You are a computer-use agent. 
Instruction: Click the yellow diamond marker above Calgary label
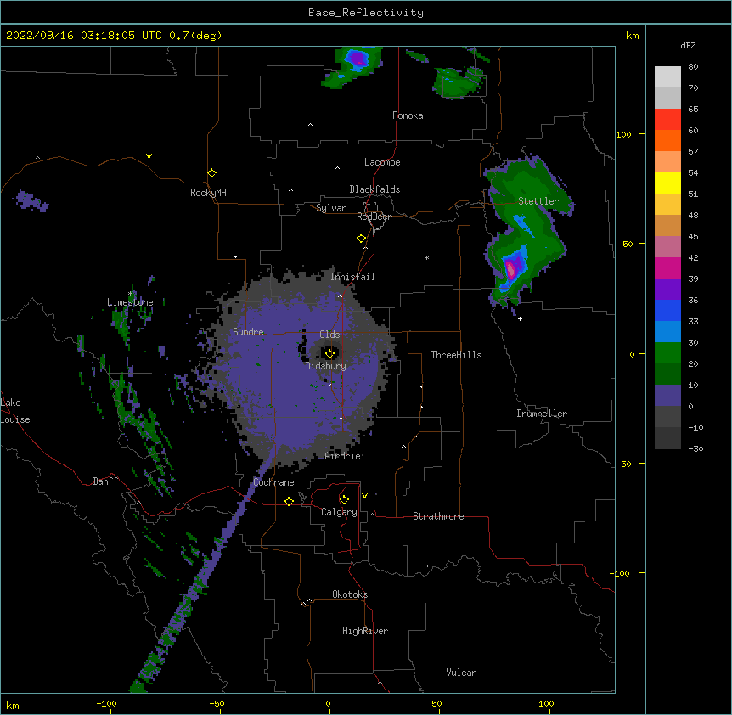(x=344, y=500)
